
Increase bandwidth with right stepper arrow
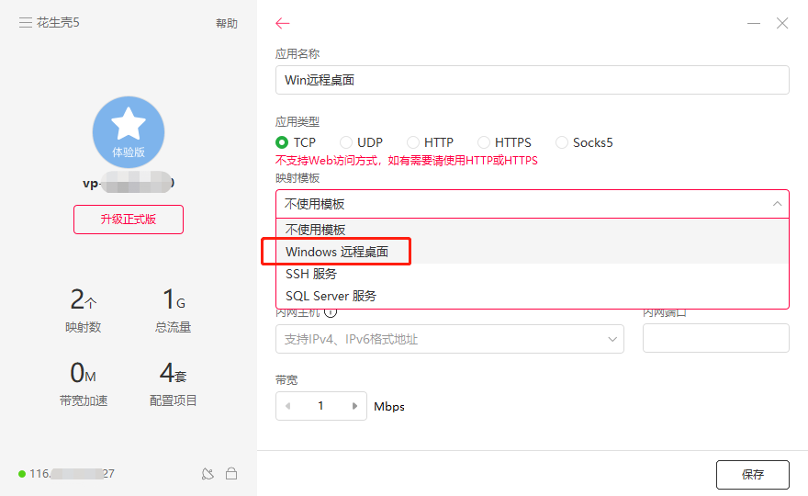pos(353,406)
